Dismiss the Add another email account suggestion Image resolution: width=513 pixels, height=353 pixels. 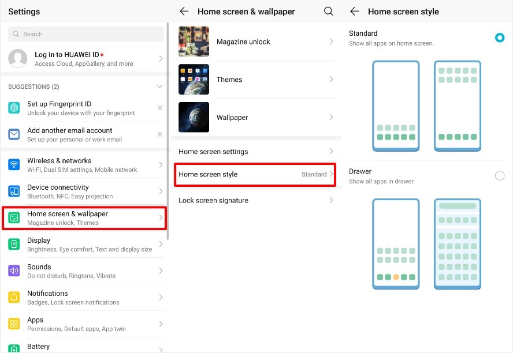(161, 134)
